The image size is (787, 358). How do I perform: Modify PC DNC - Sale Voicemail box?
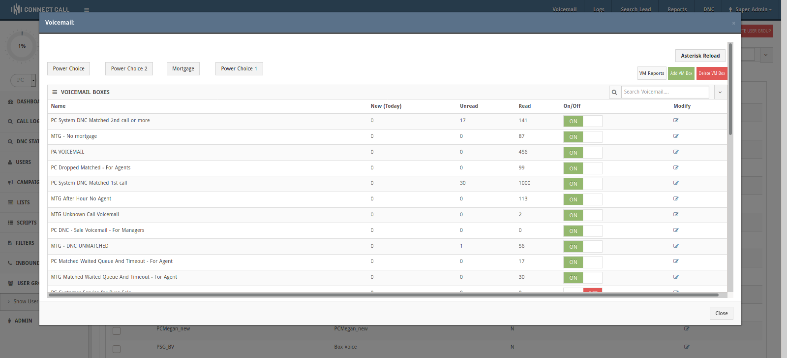coord(676,230)
